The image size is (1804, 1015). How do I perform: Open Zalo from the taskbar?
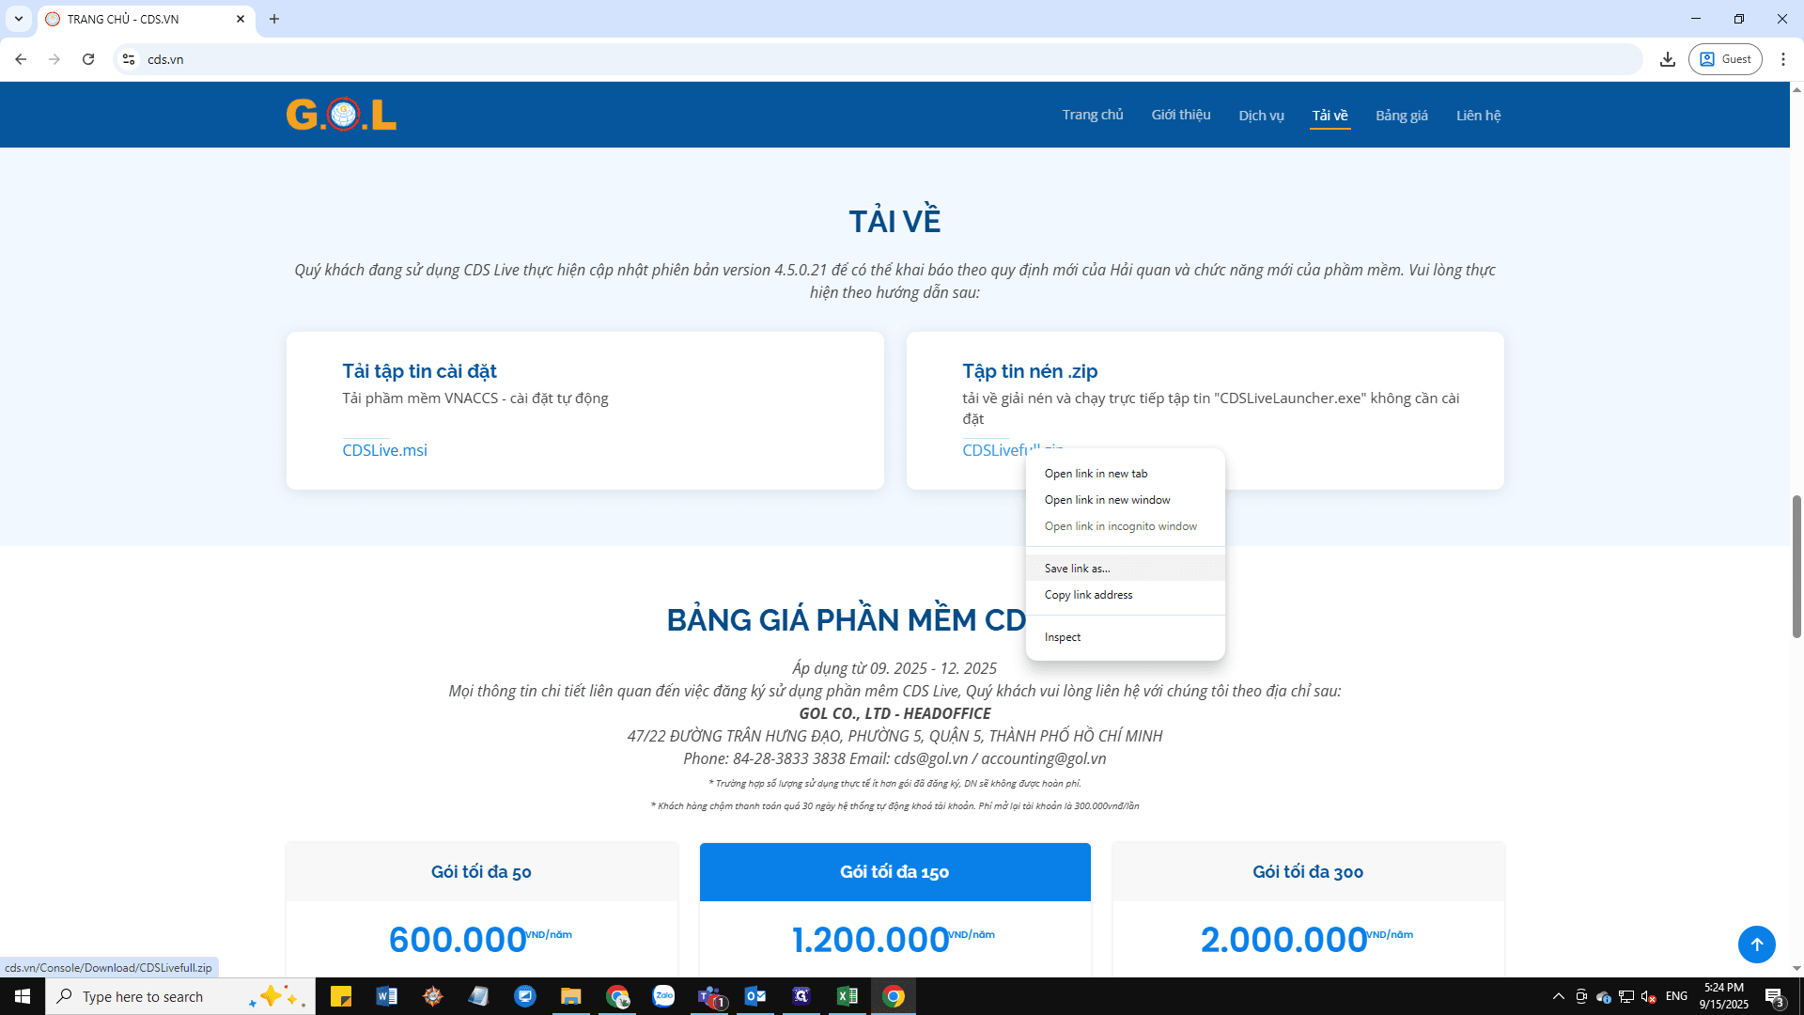click(x=663, y=996)
